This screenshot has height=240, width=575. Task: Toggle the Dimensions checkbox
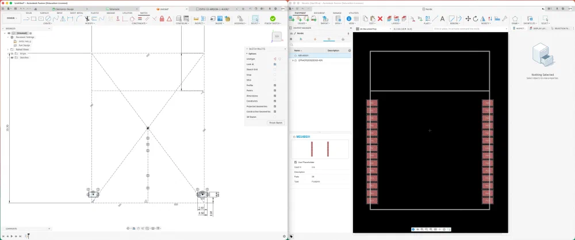point(275,96)
